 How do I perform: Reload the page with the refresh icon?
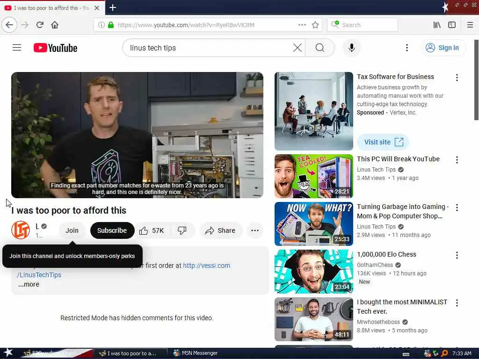pos(40,25)
